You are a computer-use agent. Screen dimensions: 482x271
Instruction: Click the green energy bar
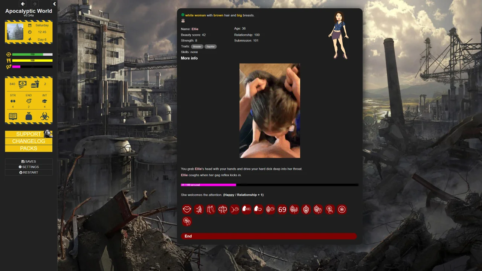pyautogui.click(x=32, y=55)
